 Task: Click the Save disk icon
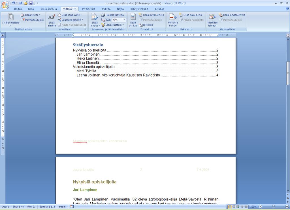[31, 3]
